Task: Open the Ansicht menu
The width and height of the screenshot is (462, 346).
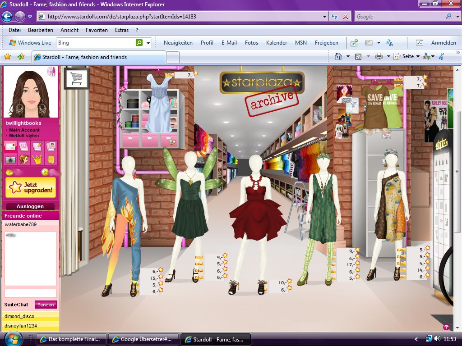Action: [69, 30]
